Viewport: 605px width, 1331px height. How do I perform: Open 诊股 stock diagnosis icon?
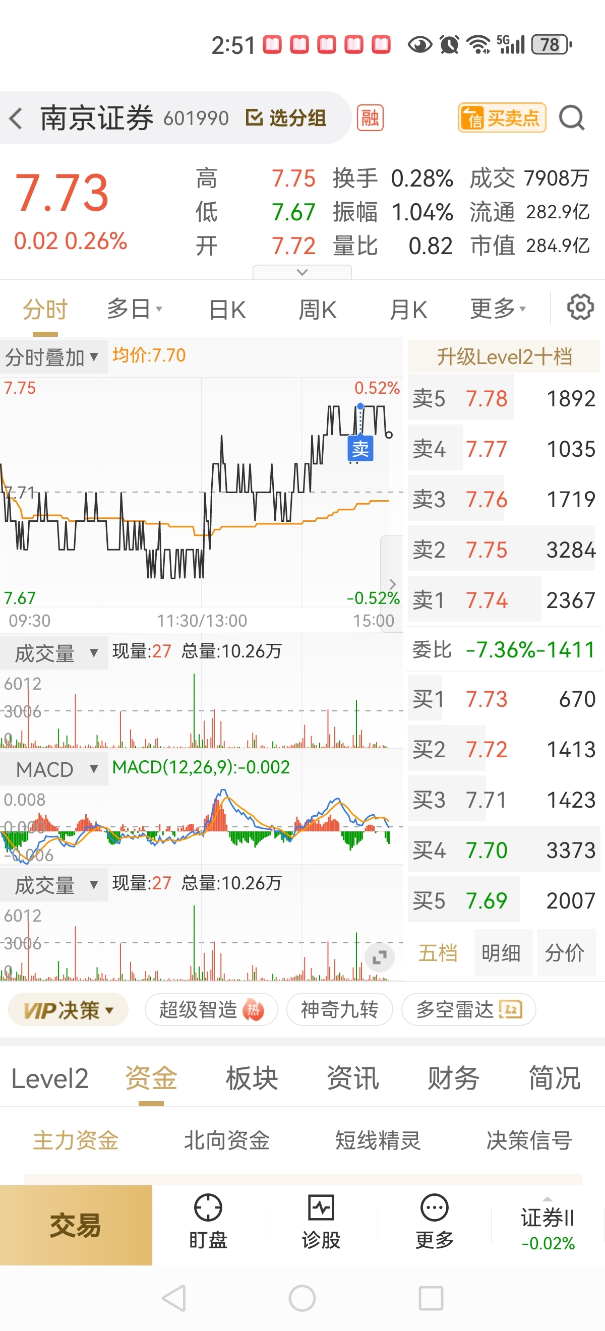tap(321, 1222)
